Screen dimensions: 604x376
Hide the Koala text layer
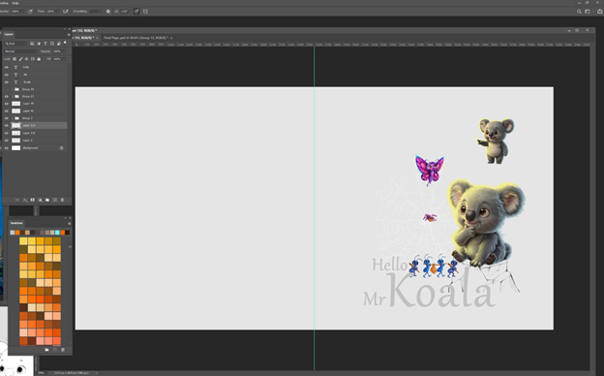(7, 82)
